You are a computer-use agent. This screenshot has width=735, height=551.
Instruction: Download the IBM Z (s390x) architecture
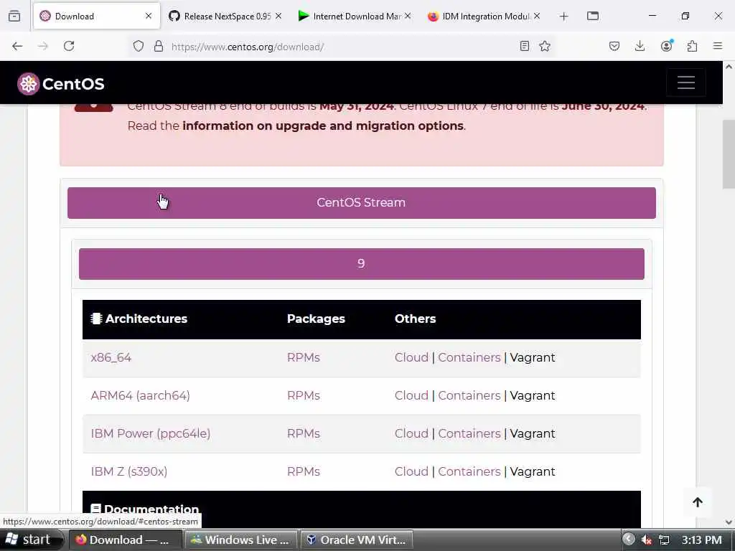[x=129, y=471]
